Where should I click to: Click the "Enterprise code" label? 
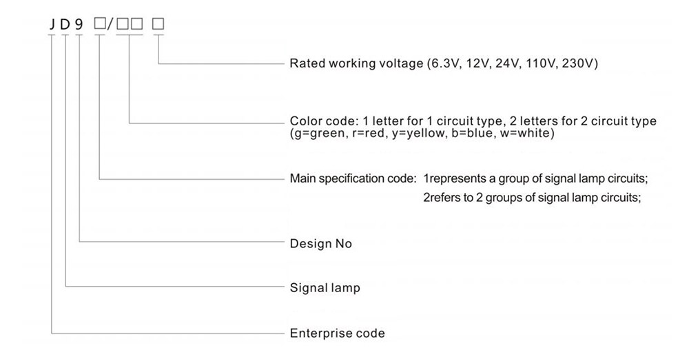click(x=337, y=333)
